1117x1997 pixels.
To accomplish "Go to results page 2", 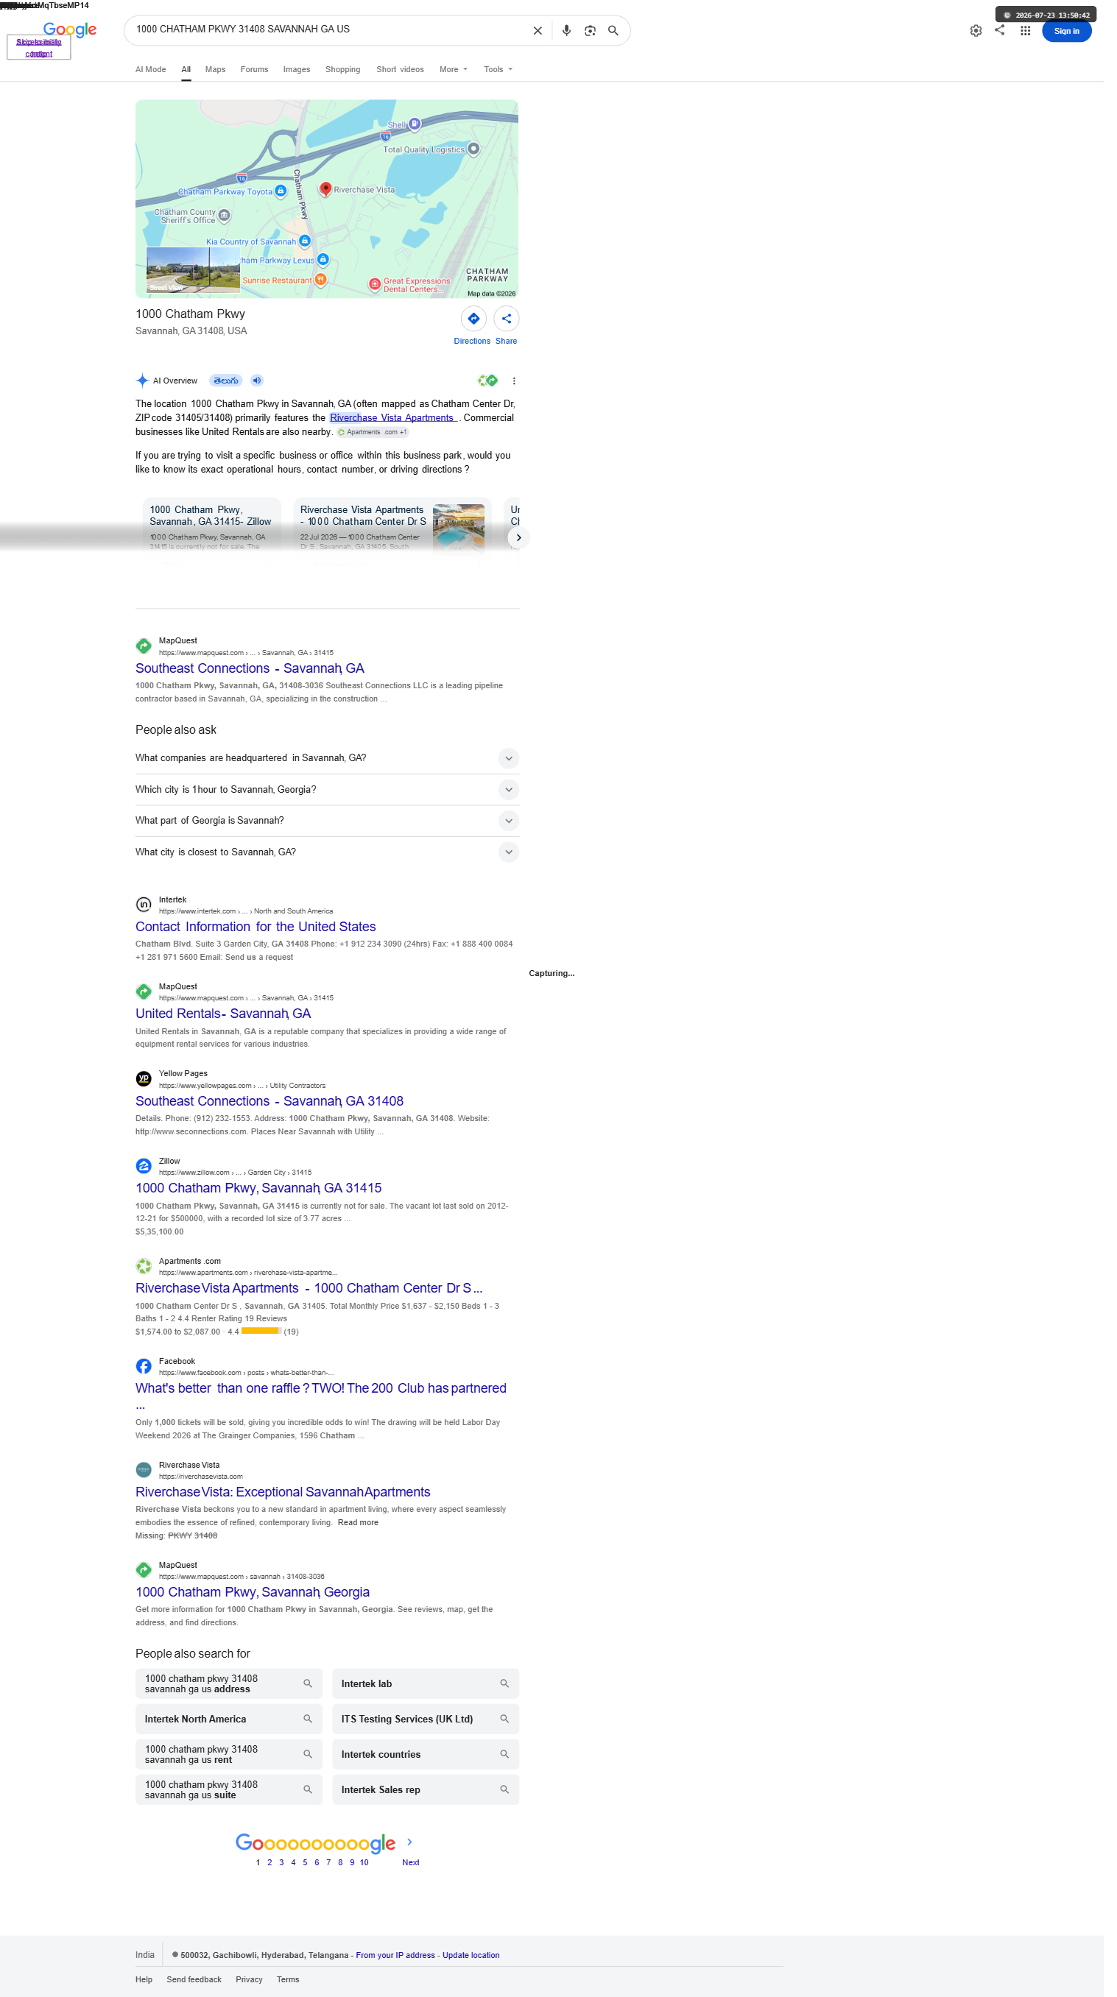I will coord(270,1863).
